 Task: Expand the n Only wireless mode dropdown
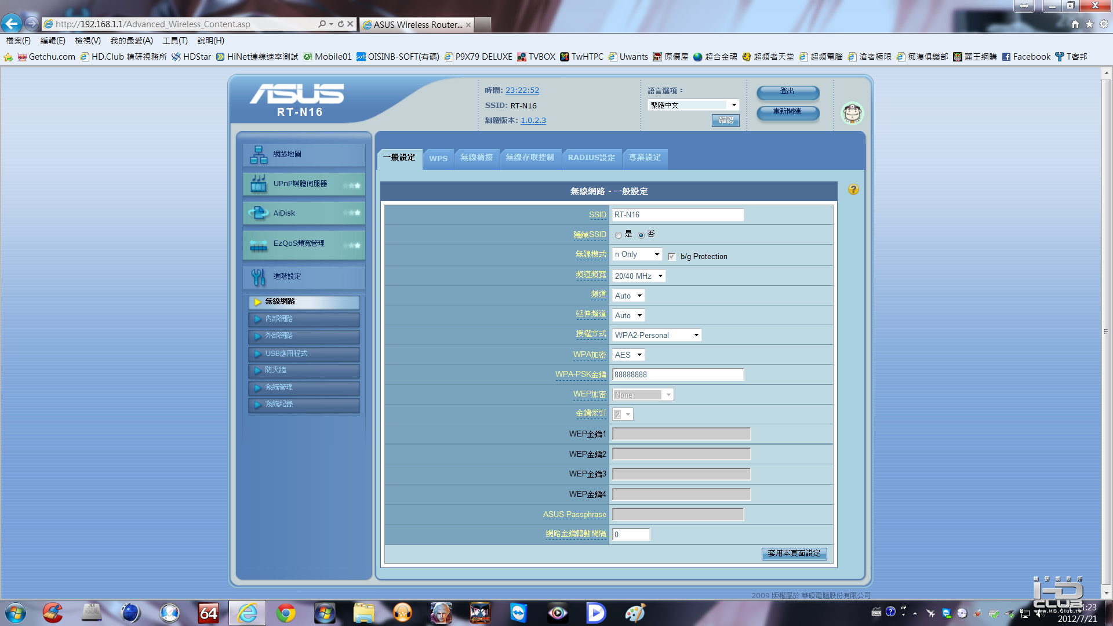(637, 254)
